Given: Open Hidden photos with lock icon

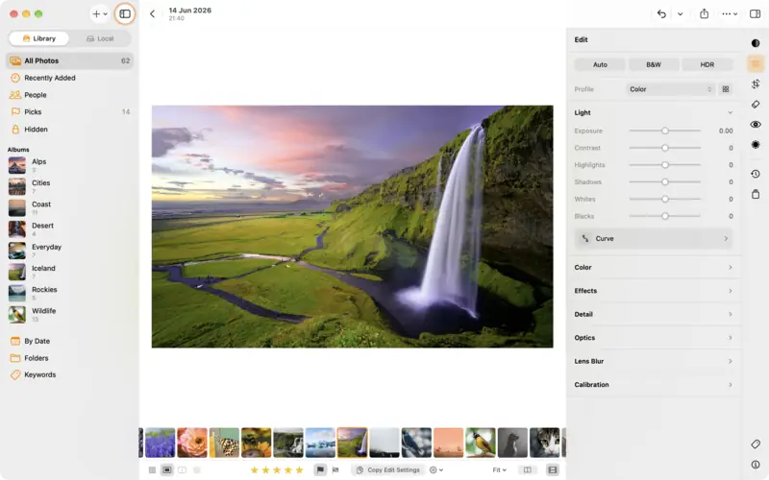Looking at the screenshot, I should pos(69,130).
